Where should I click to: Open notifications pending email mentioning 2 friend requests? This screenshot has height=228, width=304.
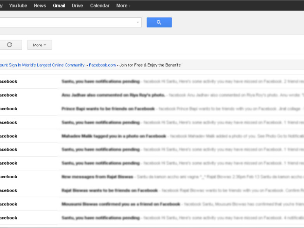[152, 82]
